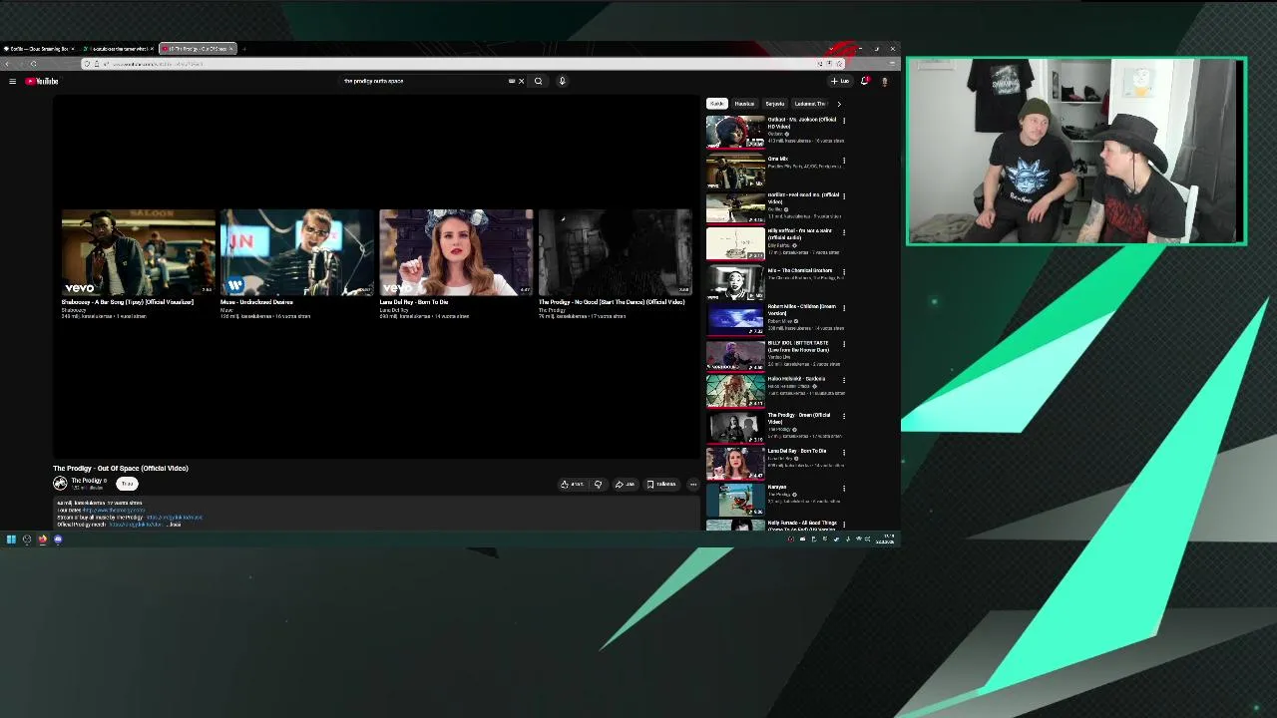Save the video with the Tallenna button

661,485
